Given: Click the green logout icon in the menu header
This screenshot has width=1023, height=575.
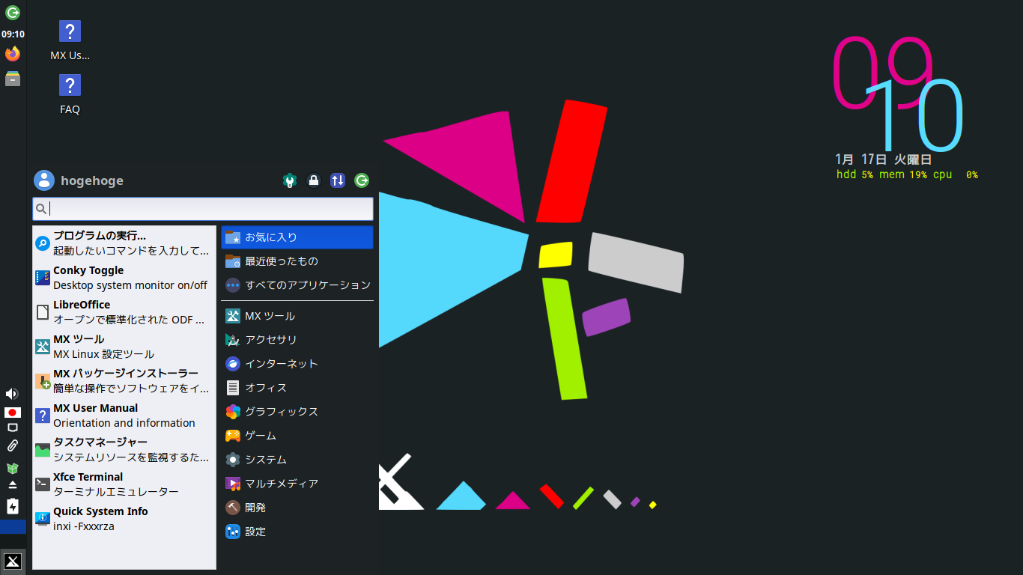Looking at the screenshot, I should click(x=362, y=180).
